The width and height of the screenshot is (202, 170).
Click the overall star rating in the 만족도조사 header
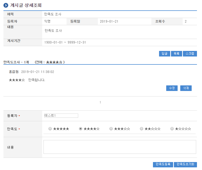pos(54,62)
